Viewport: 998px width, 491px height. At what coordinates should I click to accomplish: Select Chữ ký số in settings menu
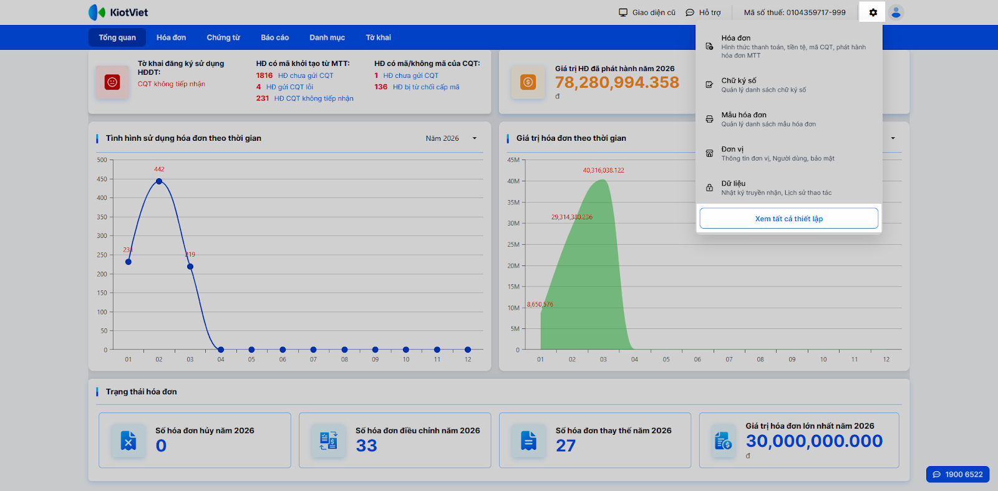tap(739, 81)
